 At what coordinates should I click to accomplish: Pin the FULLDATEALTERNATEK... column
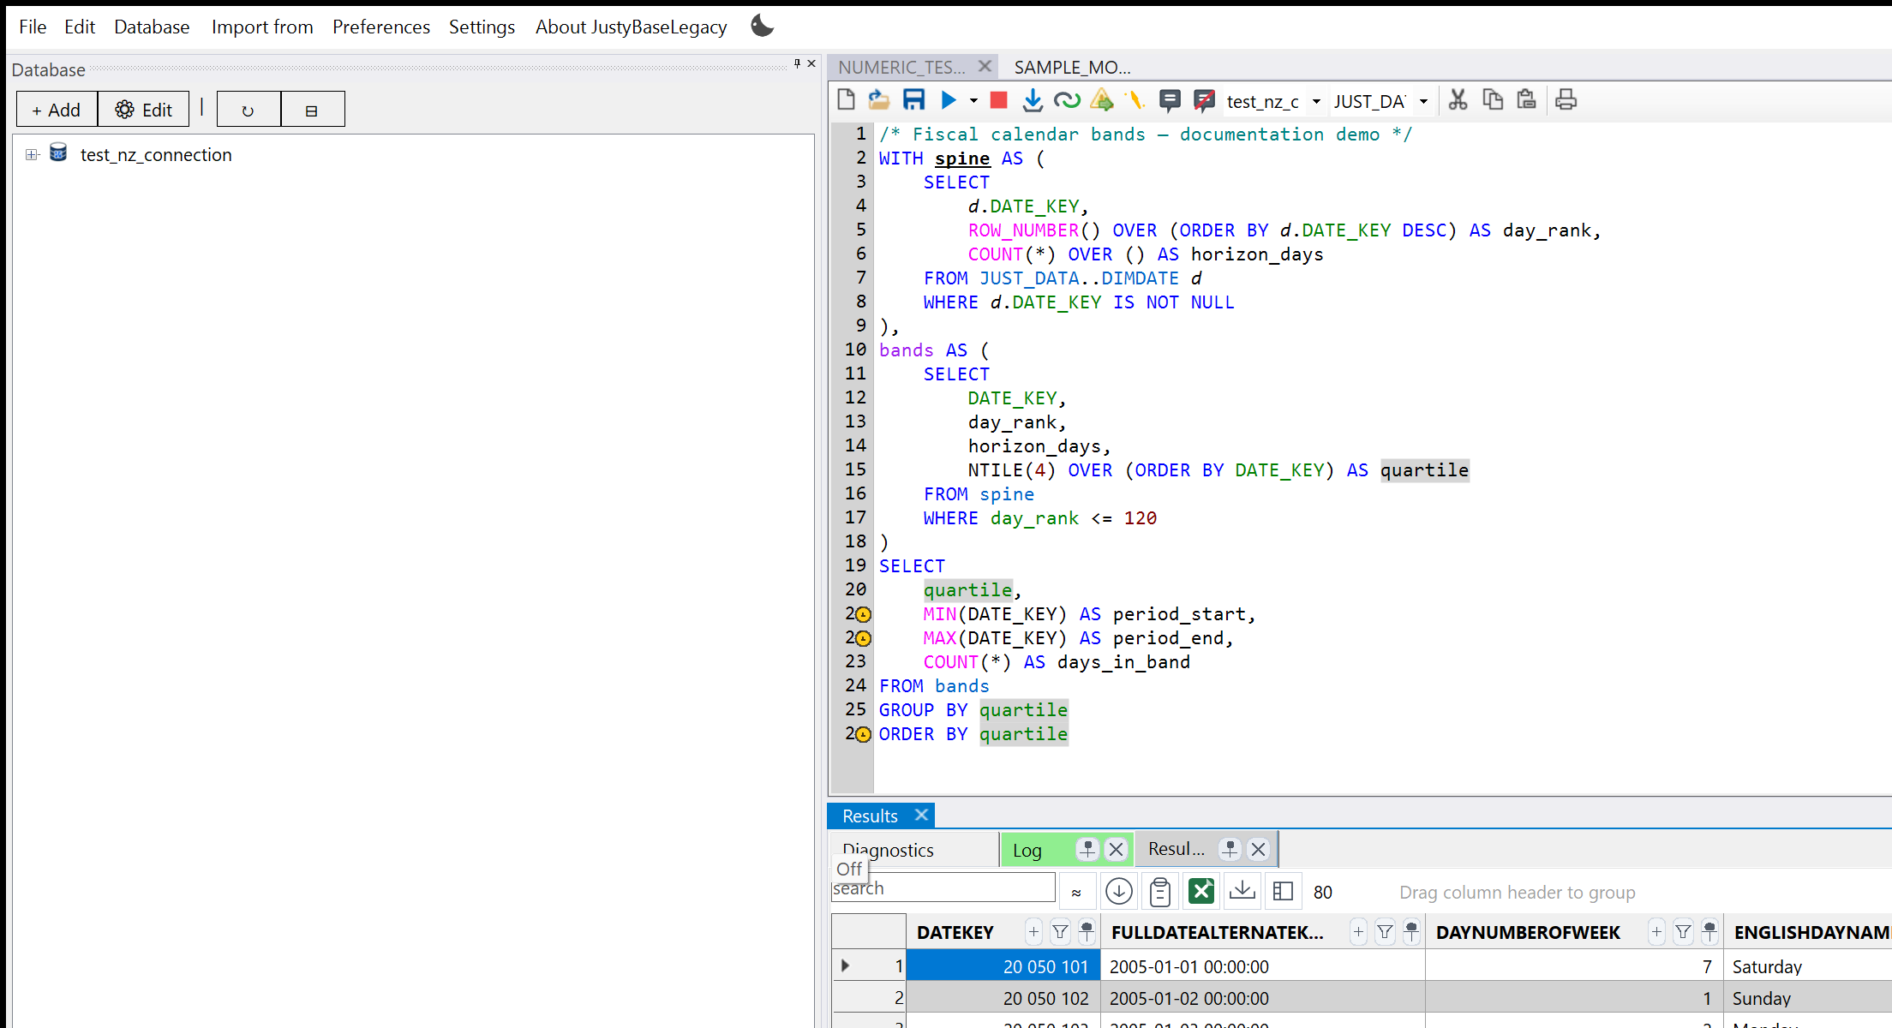(1411, 931)
